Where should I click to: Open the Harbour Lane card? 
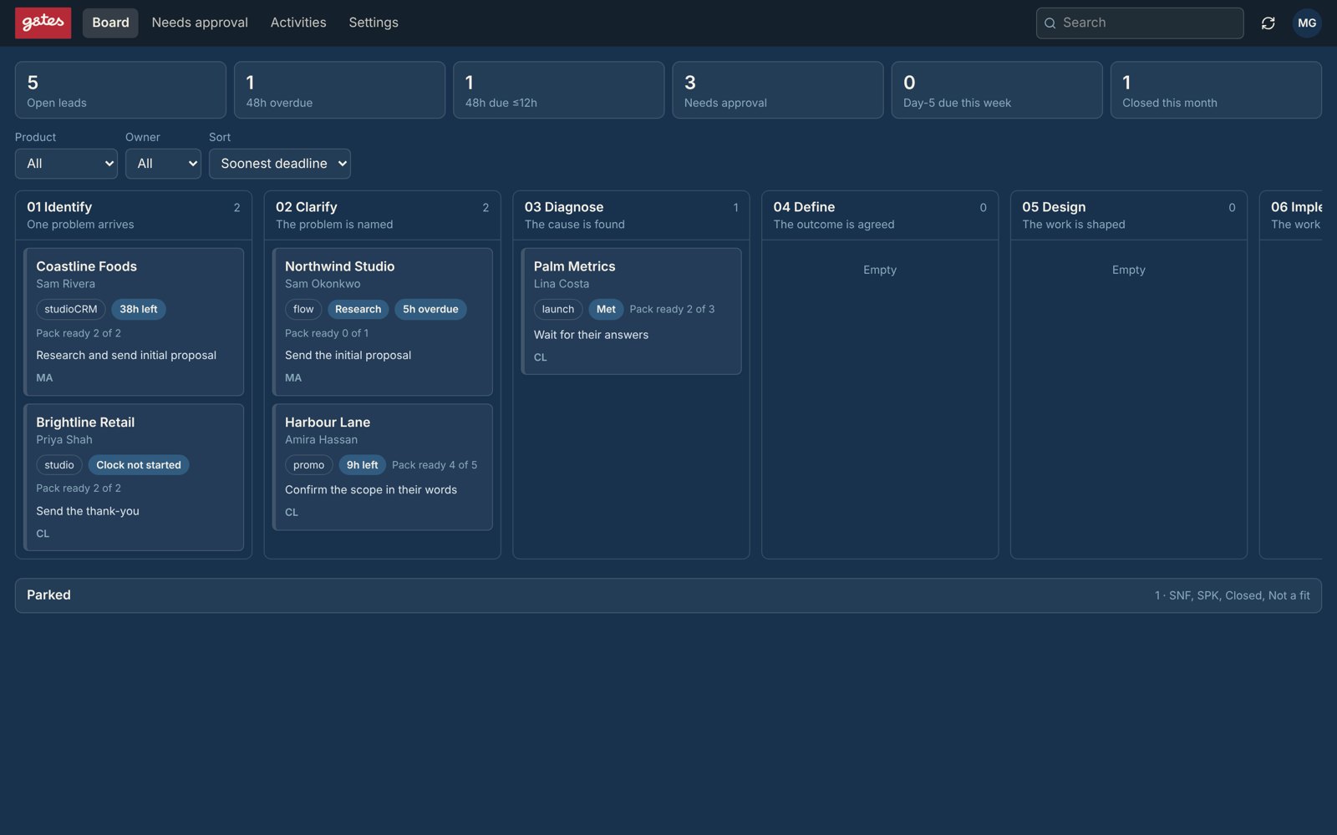click(x=383, y=467)
